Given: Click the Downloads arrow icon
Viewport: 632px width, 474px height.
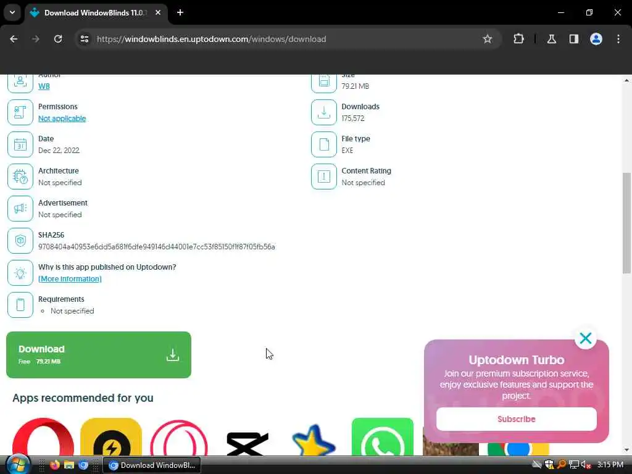Looking at the screenshot, I should point(323,112).
